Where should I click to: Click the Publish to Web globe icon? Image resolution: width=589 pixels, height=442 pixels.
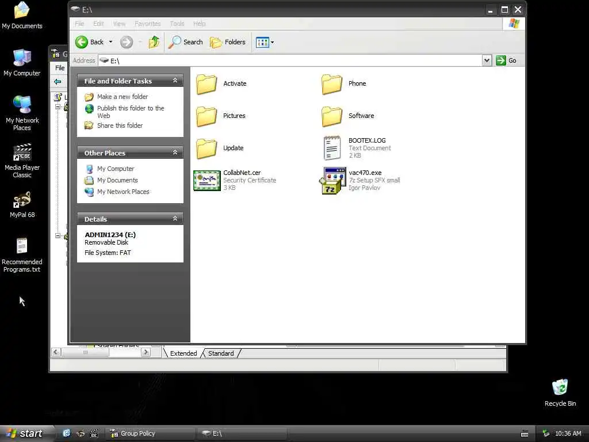tap(89, 109)
